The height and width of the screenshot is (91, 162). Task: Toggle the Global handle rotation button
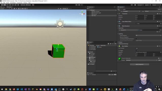tap(28, 5)
